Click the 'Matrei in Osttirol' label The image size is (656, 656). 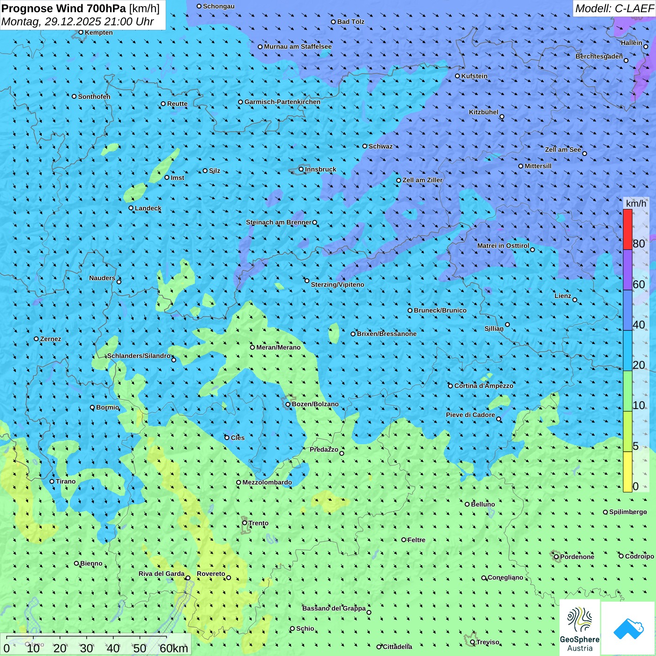click(x=503, y=246)
